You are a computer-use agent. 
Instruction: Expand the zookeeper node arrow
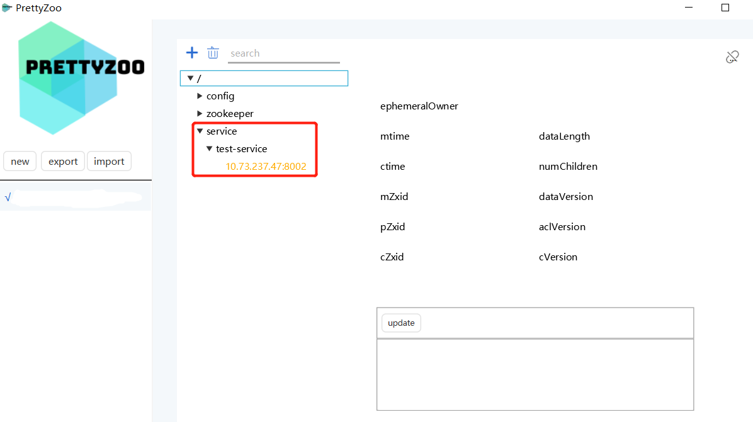tap(200, 114)
